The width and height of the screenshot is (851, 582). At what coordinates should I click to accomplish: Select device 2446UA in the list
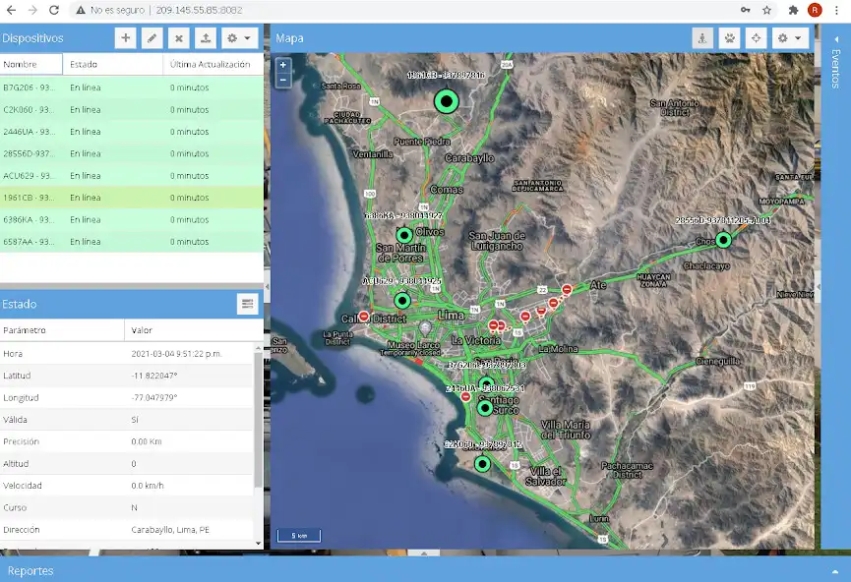[x=132, y=132]
